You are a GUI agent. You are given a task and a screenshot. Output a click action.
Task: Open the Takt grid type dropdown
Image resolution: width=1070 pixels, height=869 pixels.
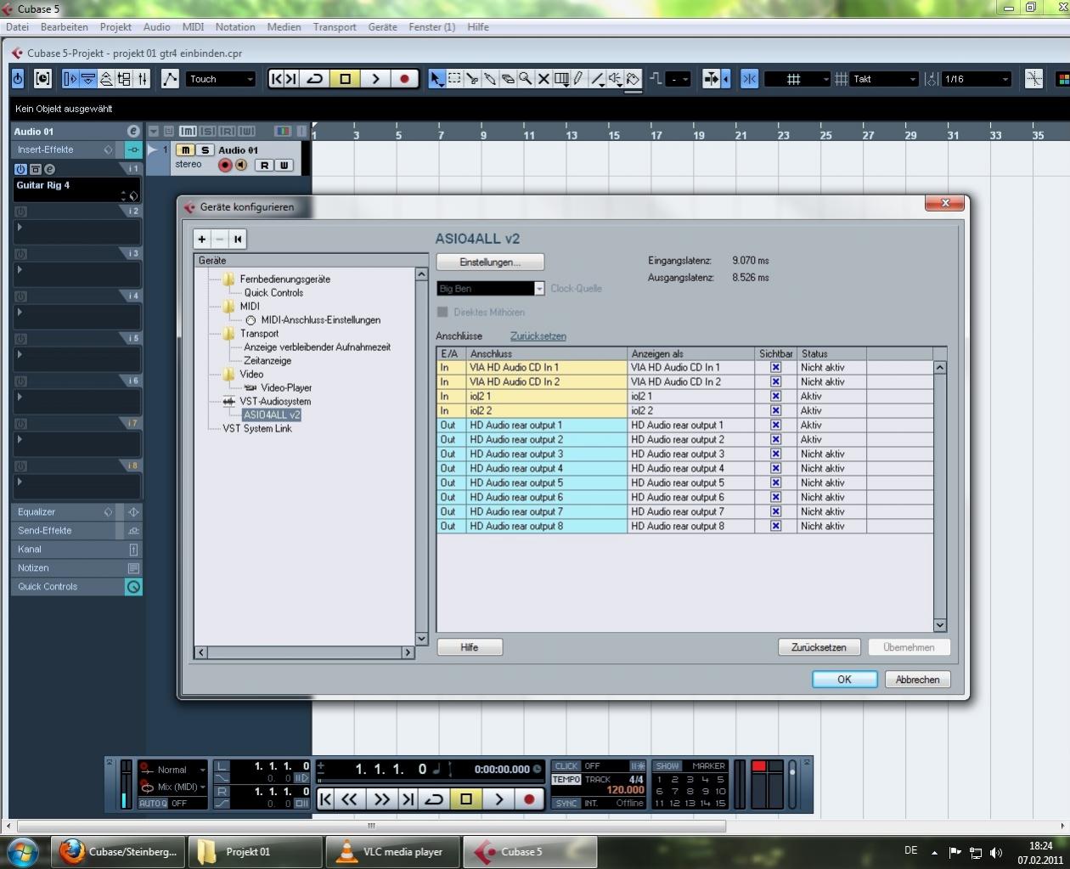885,79
